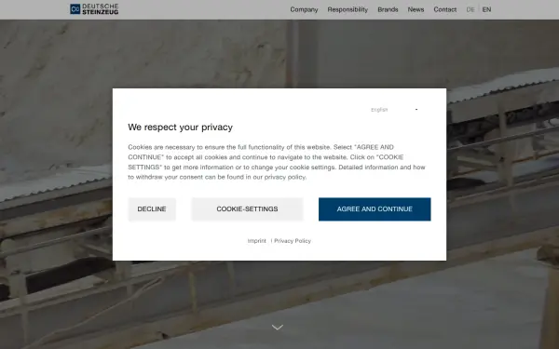This screenshot has width=559, height=349.
Task: Switch site language to EN
Action: coord(486,9)
